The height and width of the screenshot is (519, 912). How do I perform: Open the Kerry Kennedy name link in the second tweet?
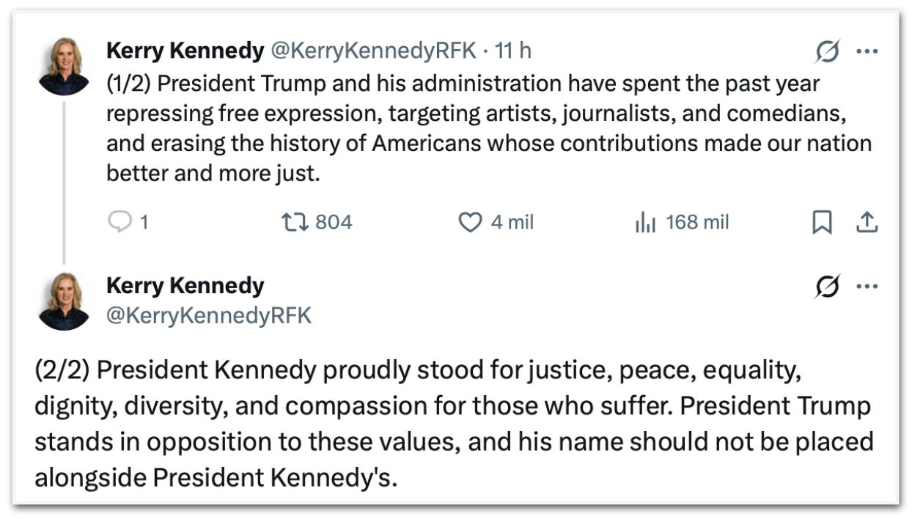(185, 285)
